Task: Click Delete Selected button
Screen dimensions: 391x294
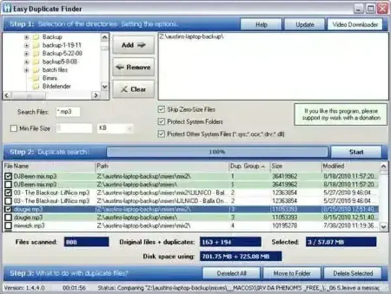Action: (353, 273)
